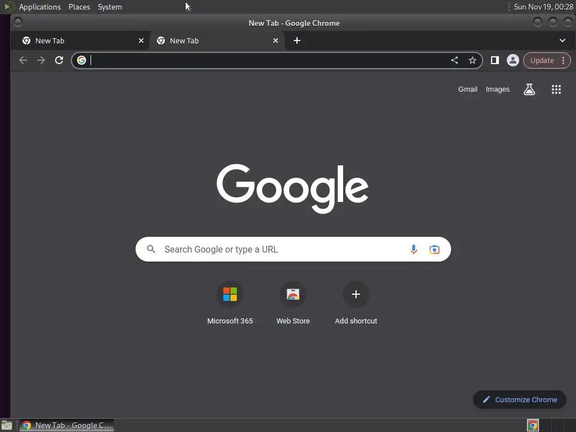This screenshot has height=432, width=576.
Task: Open the System menu
Action: pos(110,7)
